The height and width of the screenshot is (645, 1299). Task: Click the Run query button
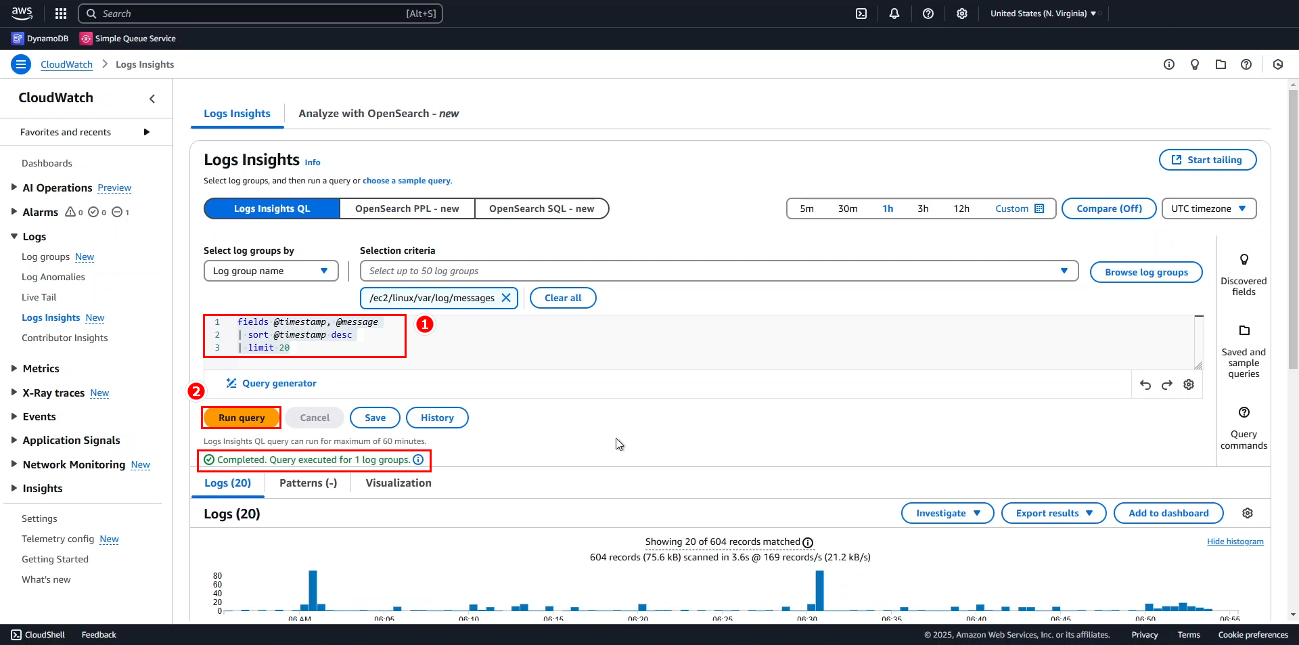click(242, 418)
